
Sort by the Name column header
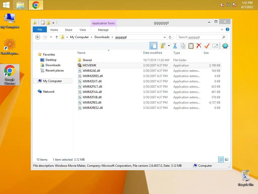[x=109, y=53]
